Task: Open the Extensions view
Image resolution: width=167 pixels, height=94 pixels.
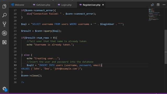Action: (4, 42)
